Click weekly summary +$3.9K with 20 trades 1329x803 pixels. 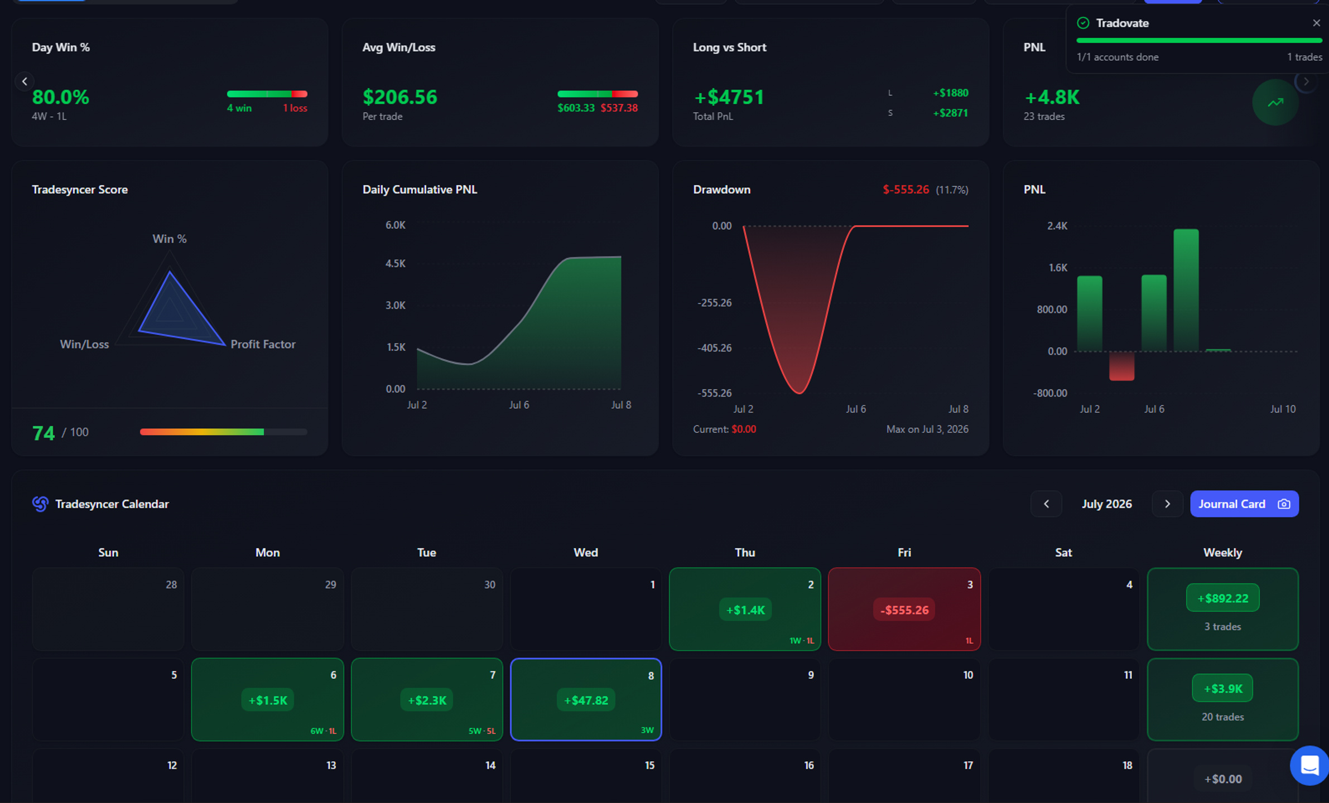pyautogui.click(x=1222, y=699)
